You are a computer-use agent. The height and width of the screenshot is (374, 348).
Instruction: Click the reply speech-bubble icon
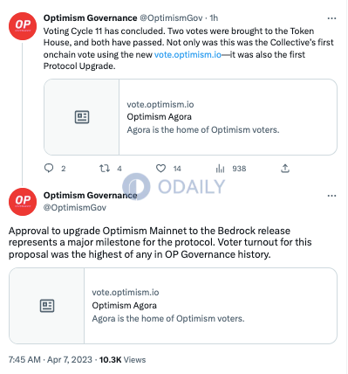pyautogui.click(x=49, y=169)
